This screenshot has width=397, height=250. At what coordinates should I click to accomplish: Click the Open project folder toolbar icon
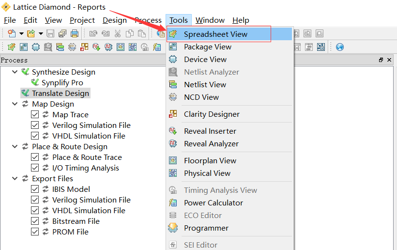pyautogui.click(x=31, y=33)
